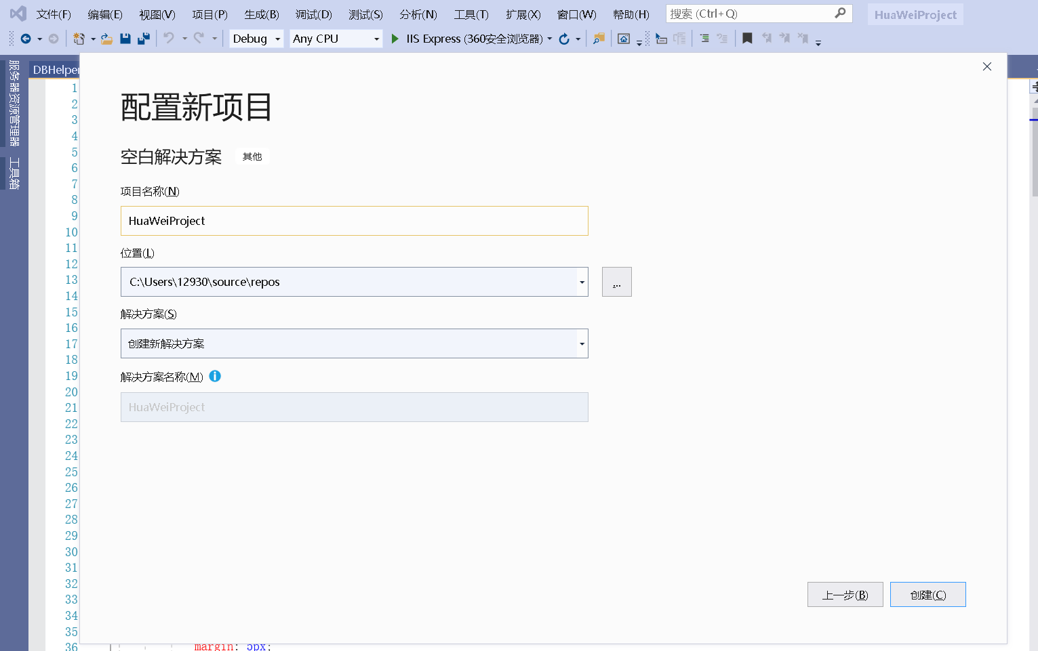Save the current file

coord(125,39)
